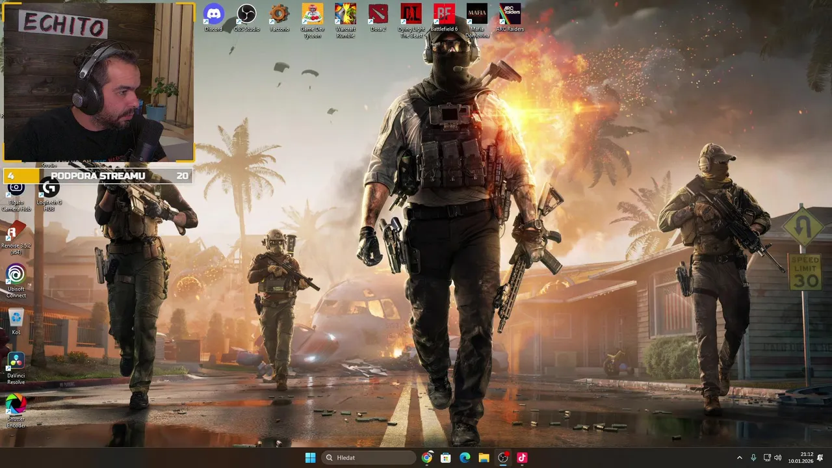Open the notifications bell icon

point(821,458)
